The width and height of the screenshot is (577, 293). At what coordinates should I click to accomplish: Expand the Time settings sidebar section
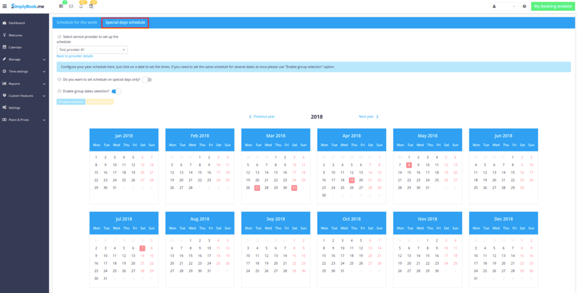pos(23,72)
